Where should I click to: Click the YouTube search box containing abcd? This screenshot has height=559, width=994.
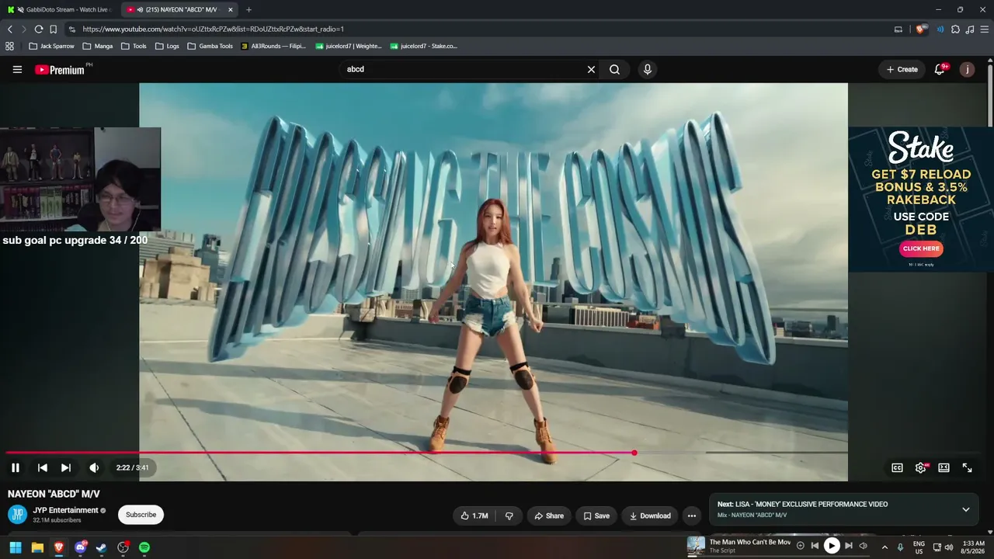pyautogui.click(x=464, y=69)
